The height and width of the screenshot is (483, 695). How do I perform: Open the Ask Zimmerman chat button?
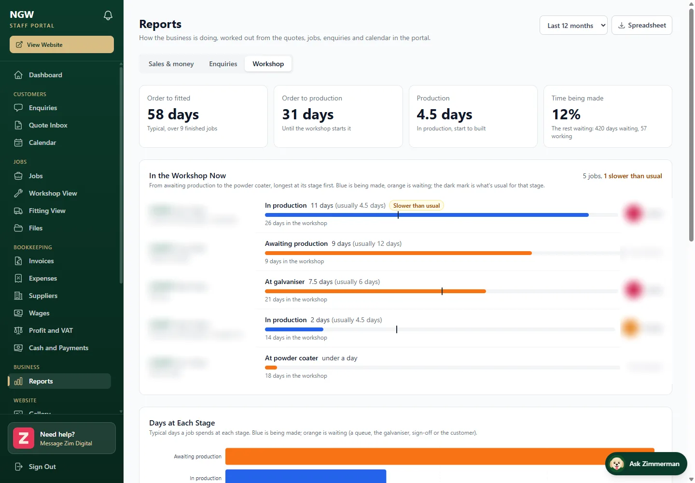click(646, 464)
